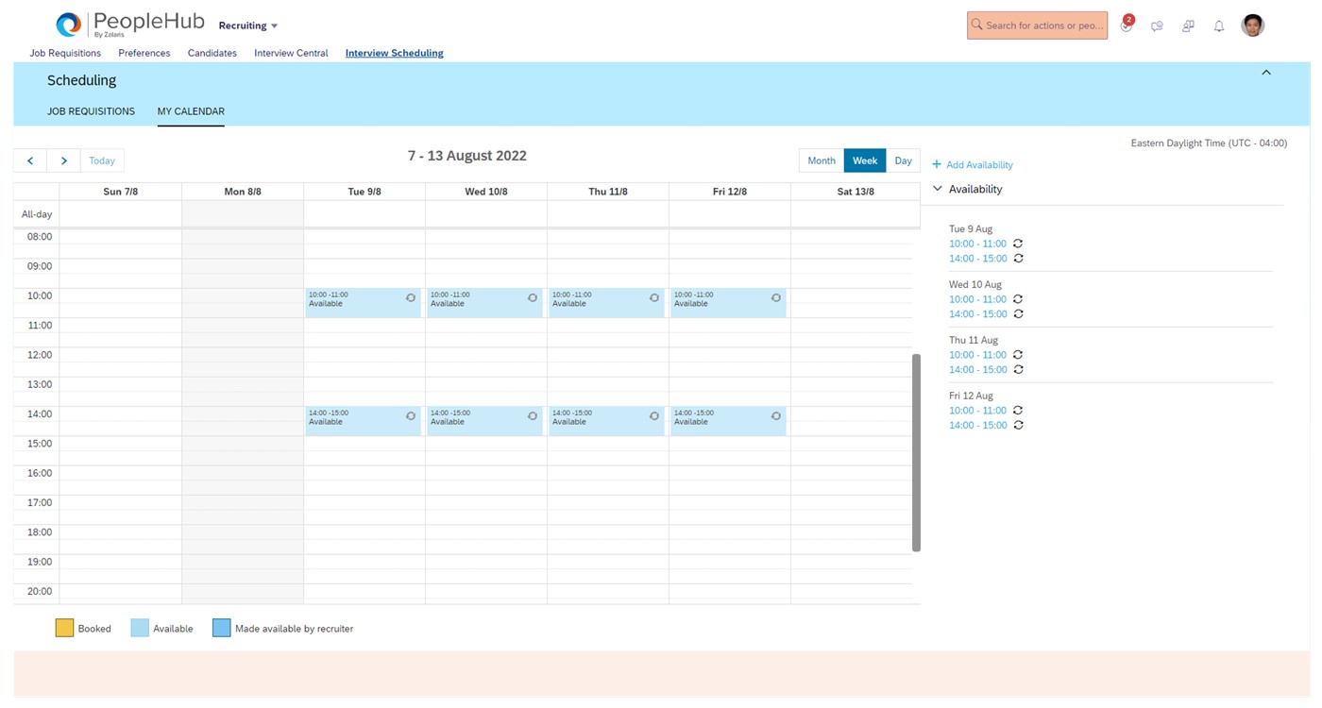1322x708 pixels.
Task: Click the Booked yellow legend swatch
Action: [x=64, y=628]
